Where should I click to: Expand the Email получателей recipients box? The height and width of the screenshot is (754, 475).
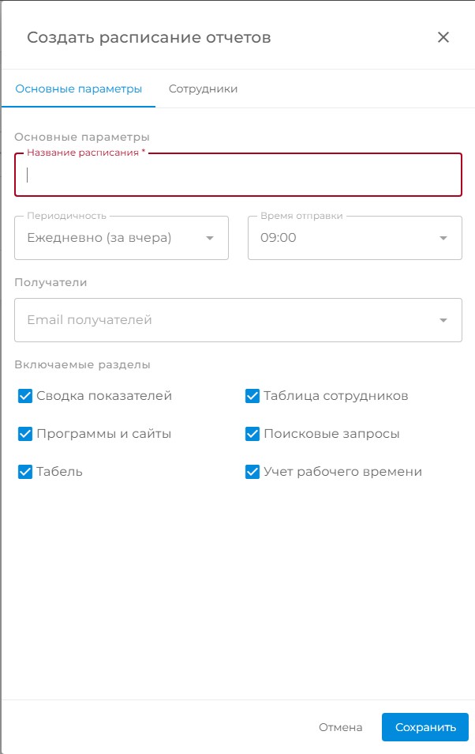coord(238,320)
